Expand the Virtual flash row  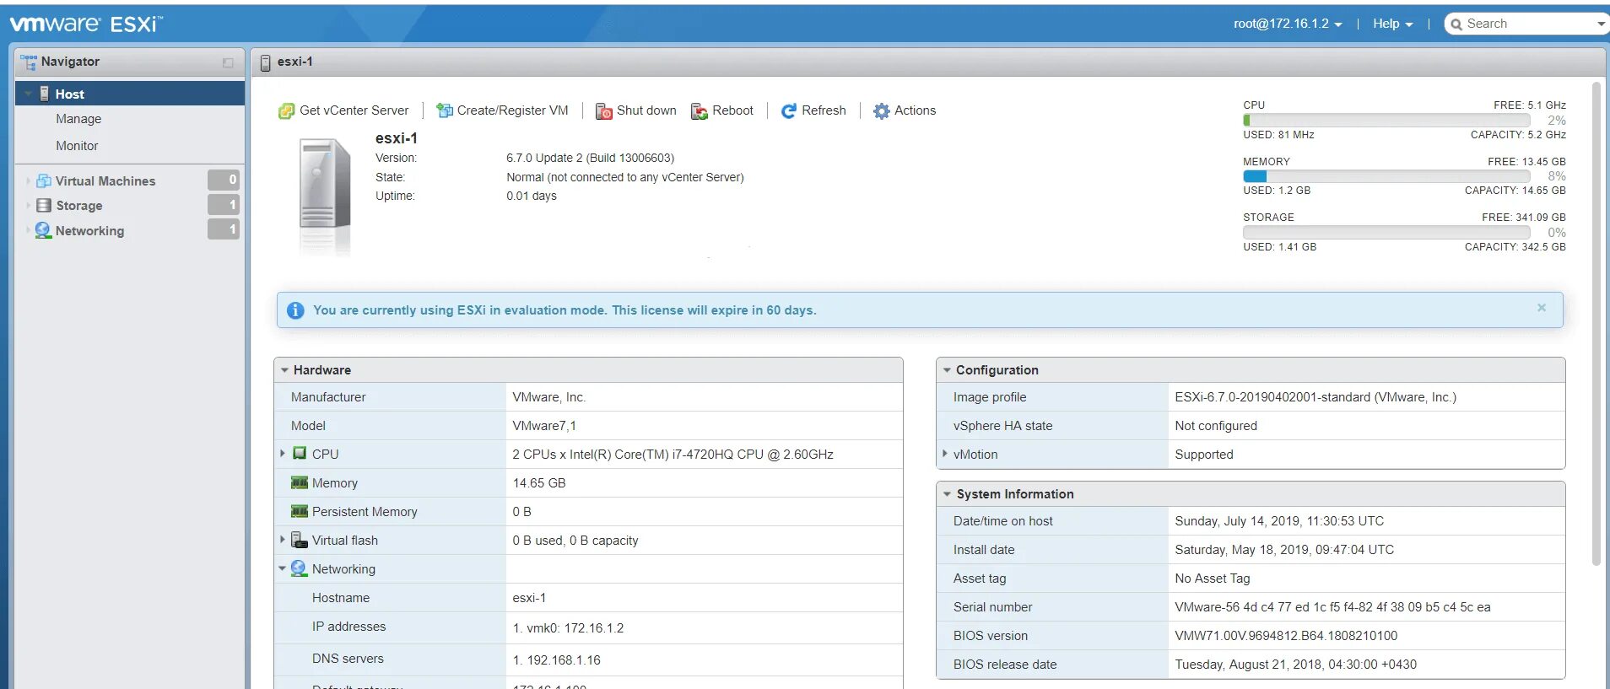click(283, 540)
